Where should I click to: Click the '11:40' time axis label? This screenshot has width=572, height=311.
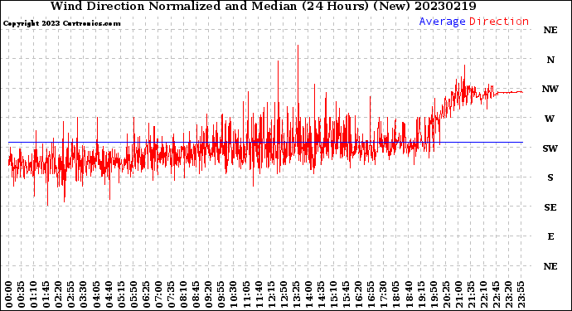point(259,294)
